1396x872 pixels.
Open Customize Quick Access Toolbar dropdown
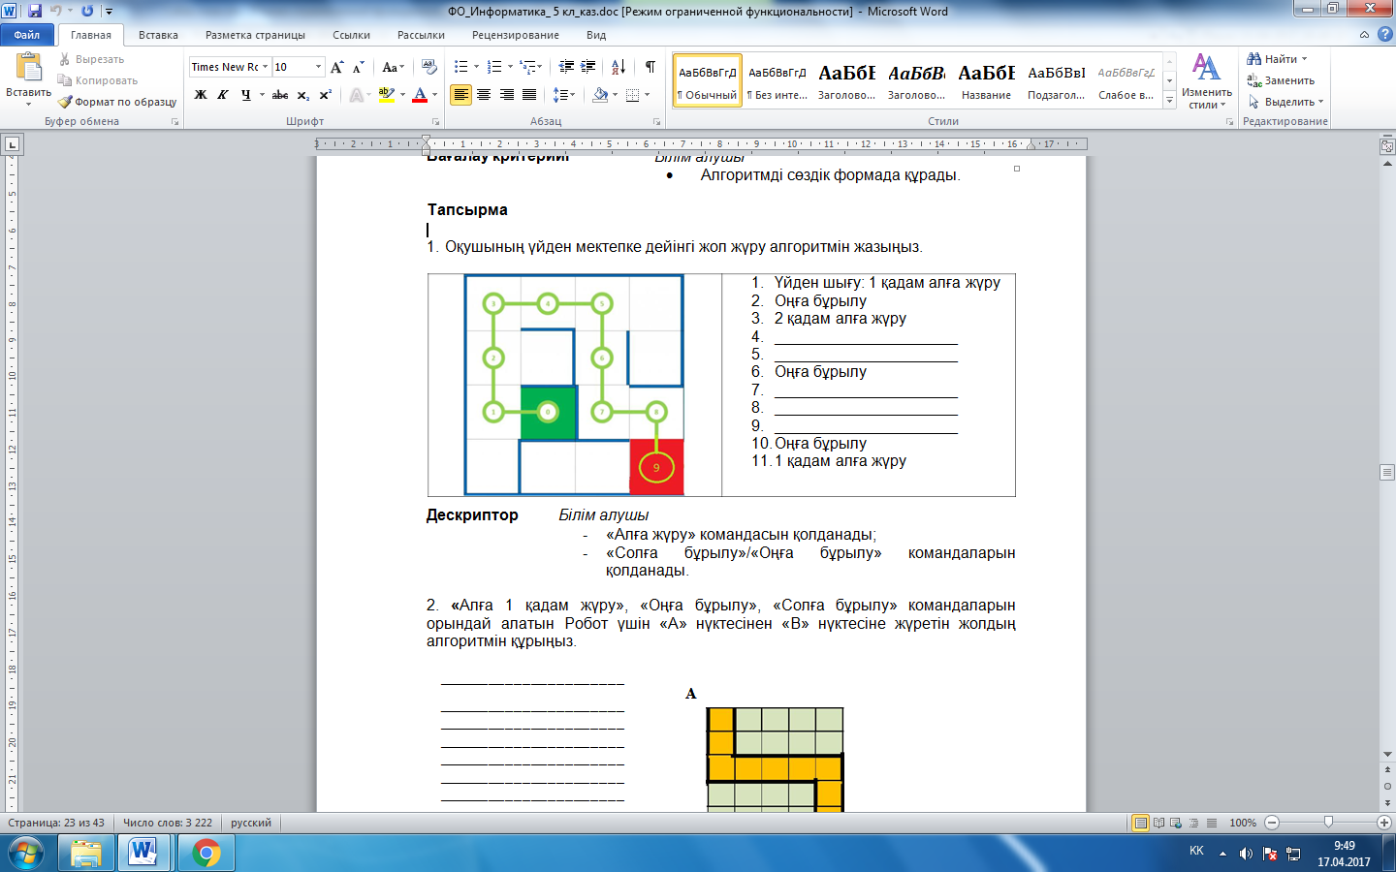point(109,11)
